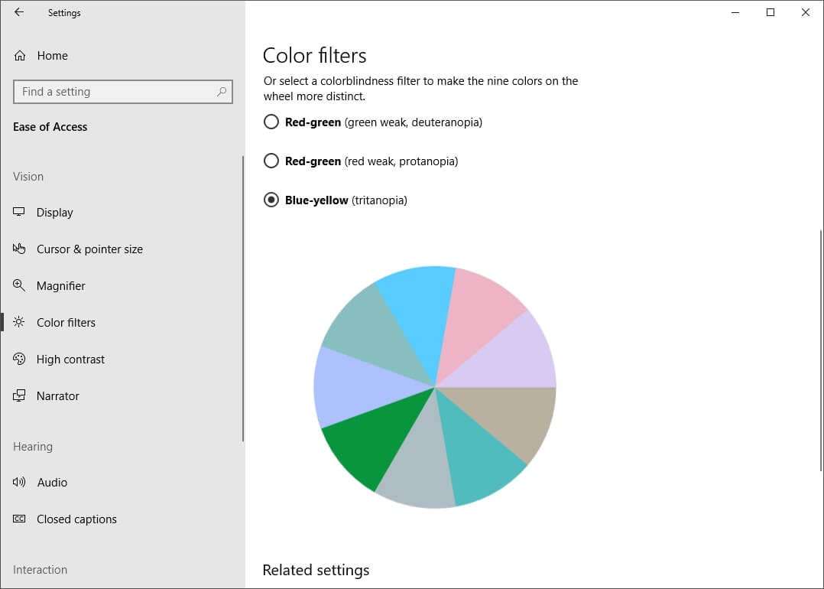824x589 pixels.
Task: Click the back arrow button
Action: click(18, 12)
